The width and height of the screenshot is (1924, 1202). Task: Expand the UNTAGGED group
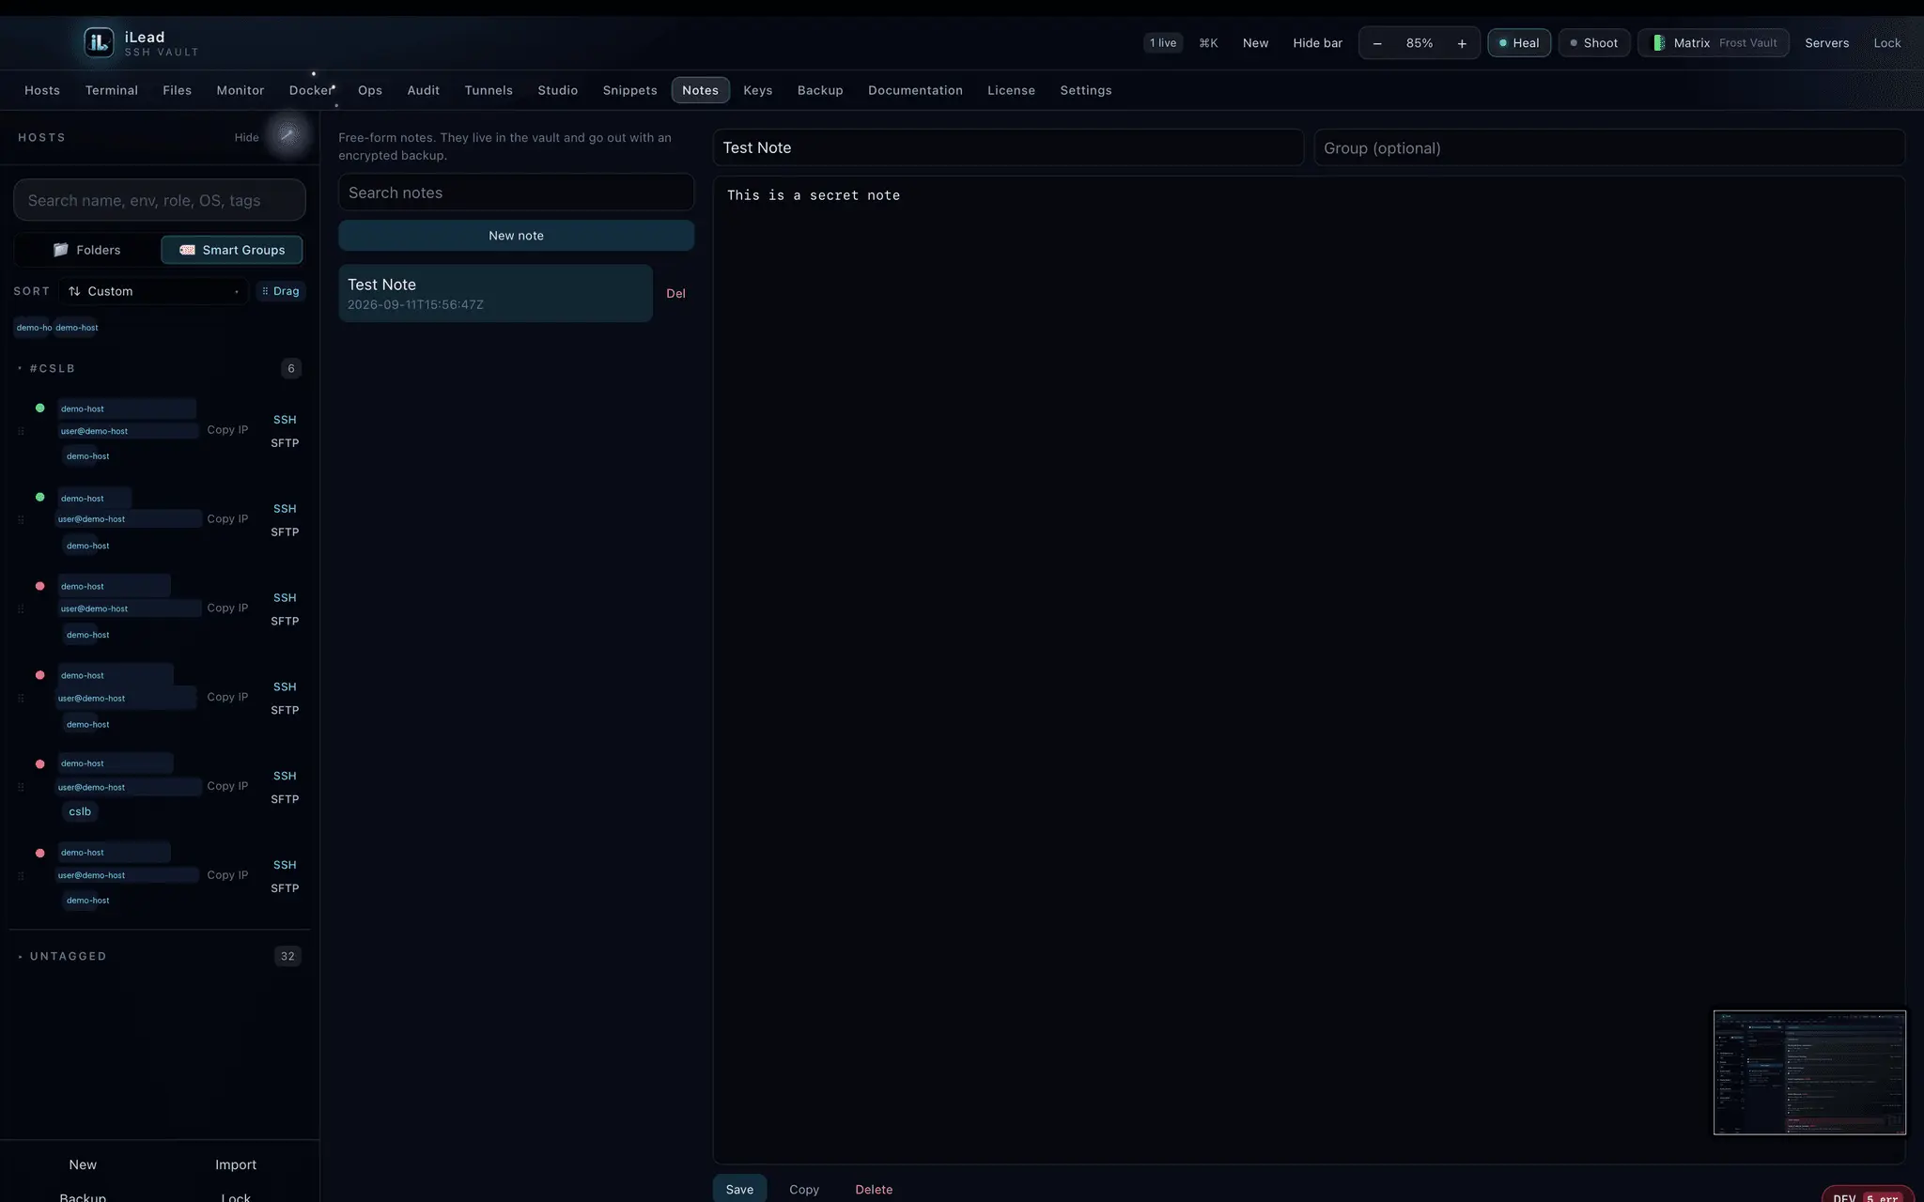click(64, 956)
